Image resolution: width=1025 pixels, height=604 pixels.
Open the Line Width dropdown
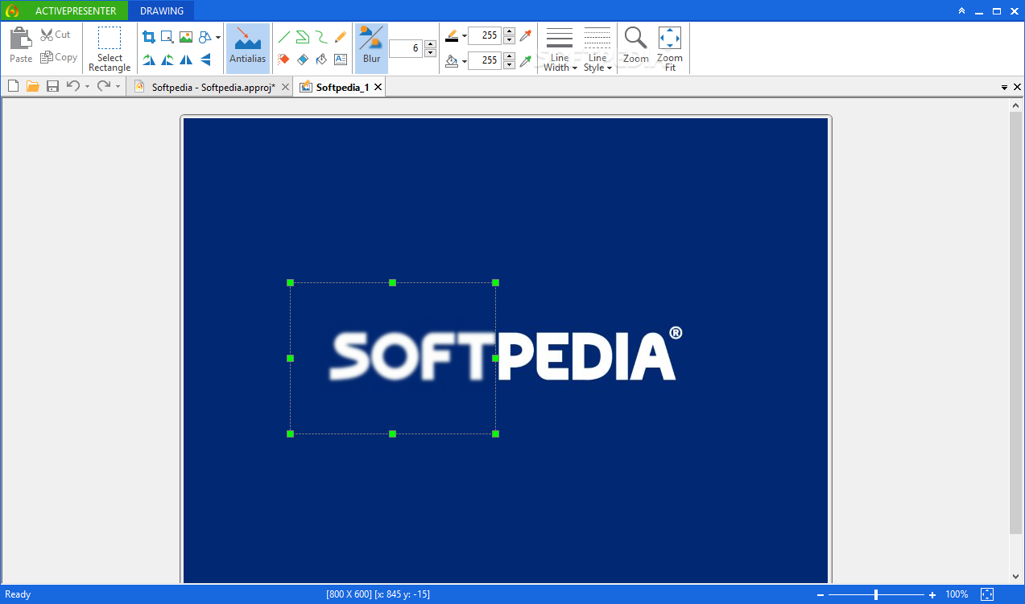tap(560, 49)
